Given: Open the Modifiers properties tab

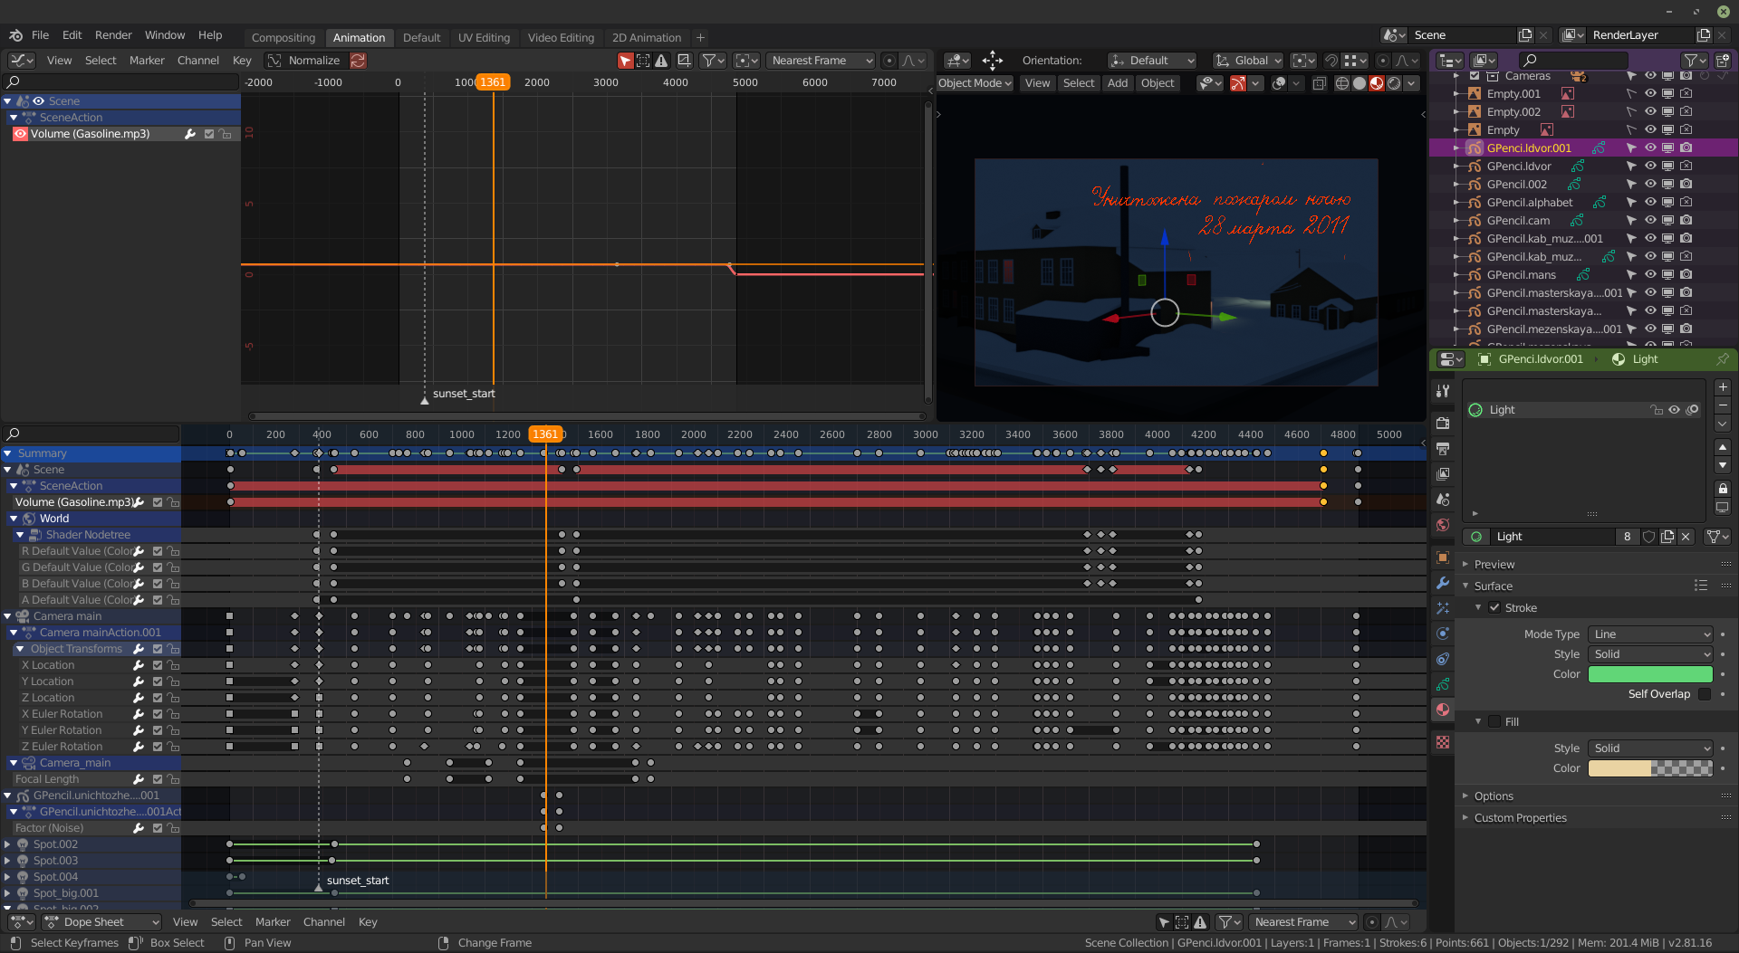Looking at the screenshot, I should 1443,583.
